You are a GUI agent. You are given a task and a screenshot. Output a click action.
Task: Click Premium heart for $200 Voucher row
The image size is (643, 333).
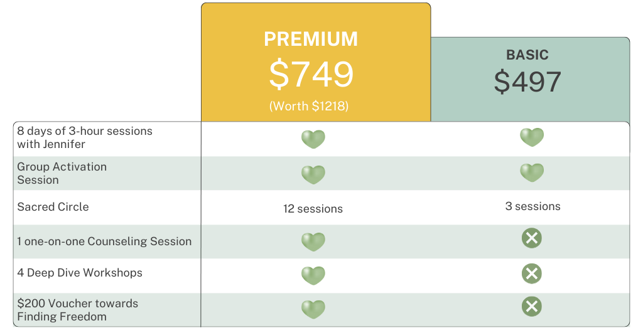click(x=313, y=309)
